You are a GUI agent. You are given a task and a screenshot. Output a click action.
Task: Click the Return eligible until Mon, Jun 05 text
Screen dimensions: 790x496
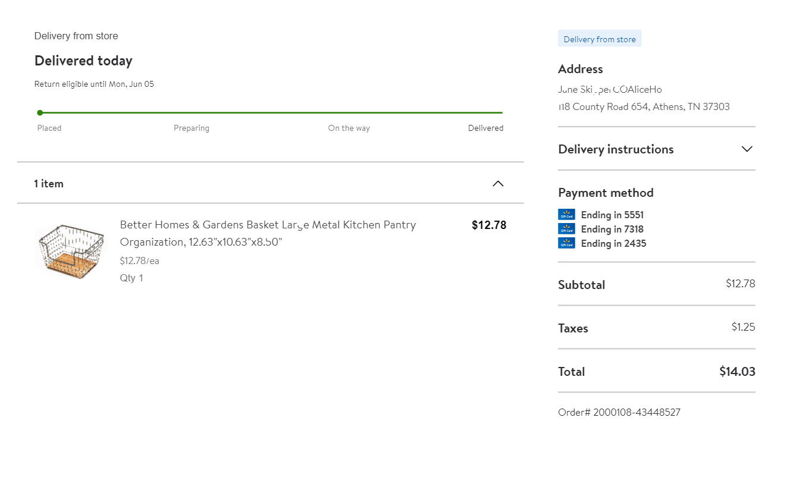click(94, 84)
